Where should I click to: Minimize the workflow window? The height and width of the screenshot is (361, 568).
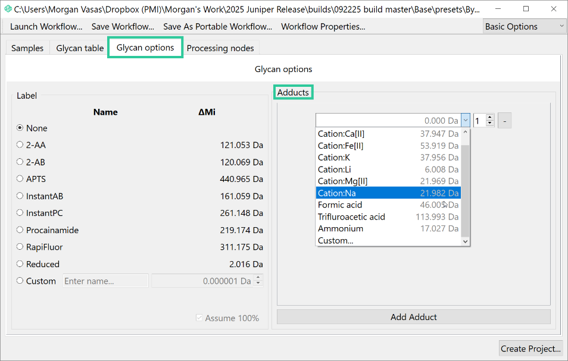pos(498,9)
